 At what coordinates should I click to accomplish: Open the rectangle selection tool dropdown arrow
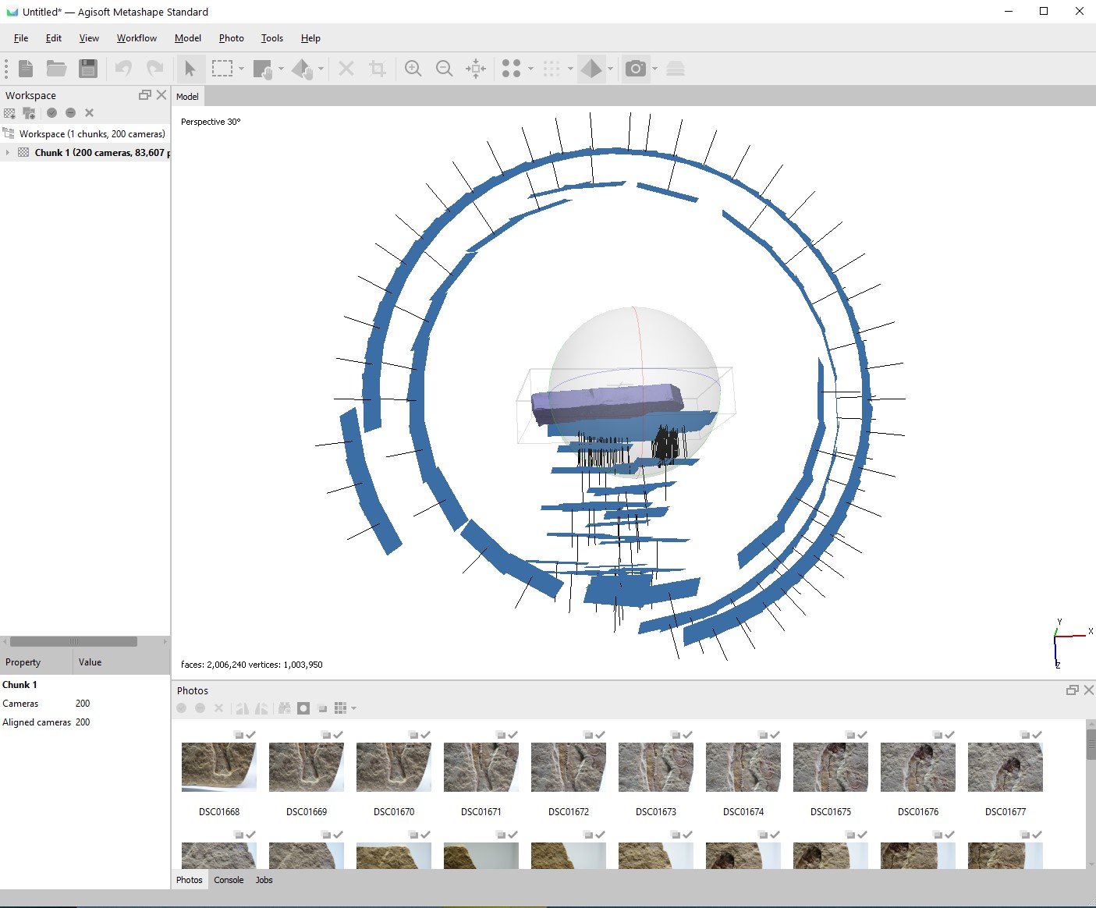pos(241,69)
